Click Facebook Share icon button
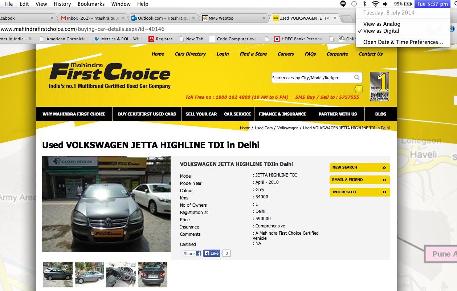Image resolution: width=457 pixels, height=291 pixels. (x=192, y=254)
